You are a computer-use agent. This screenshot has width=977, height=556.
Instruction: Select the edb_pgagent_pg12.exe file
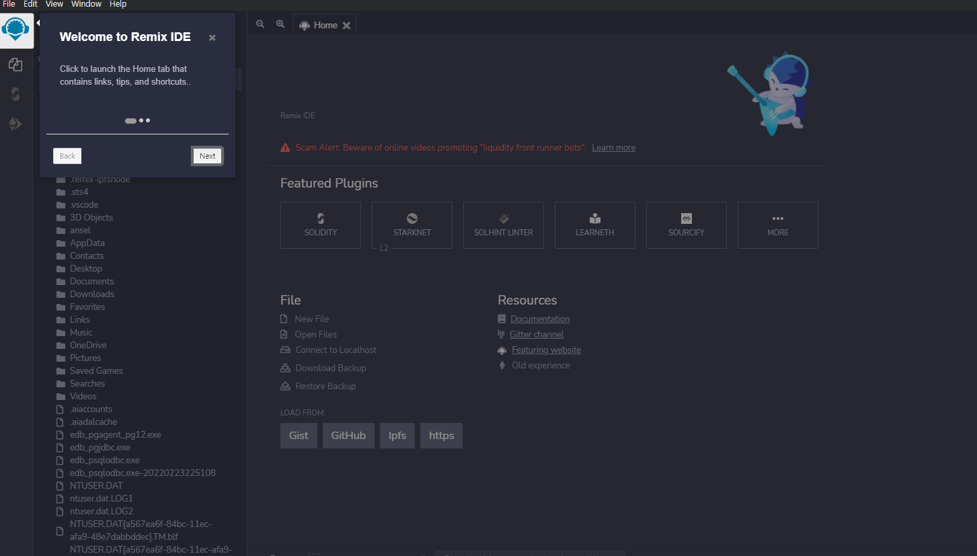point(115,435)
